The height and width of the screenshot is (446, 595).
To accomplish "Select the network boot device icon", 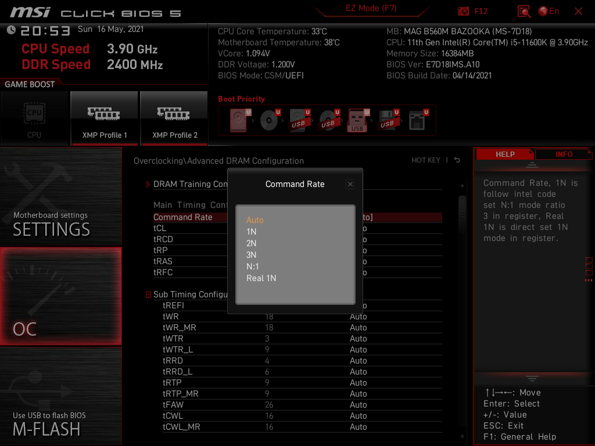I will pyautogui.click(x=418, y=120).
